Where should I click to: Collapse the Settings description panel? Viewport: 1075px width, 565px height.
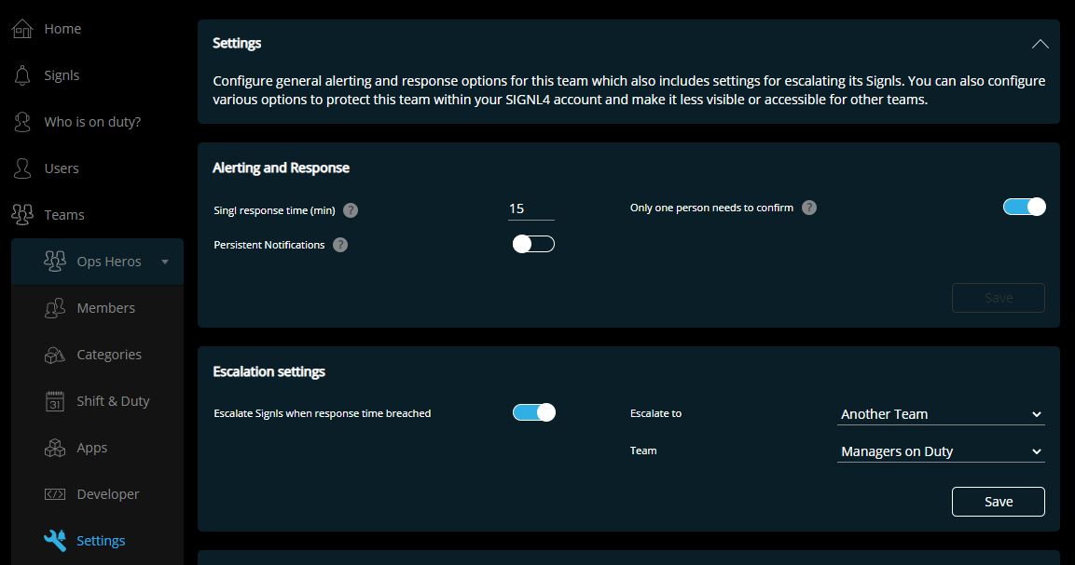[x=1040, y=44]
